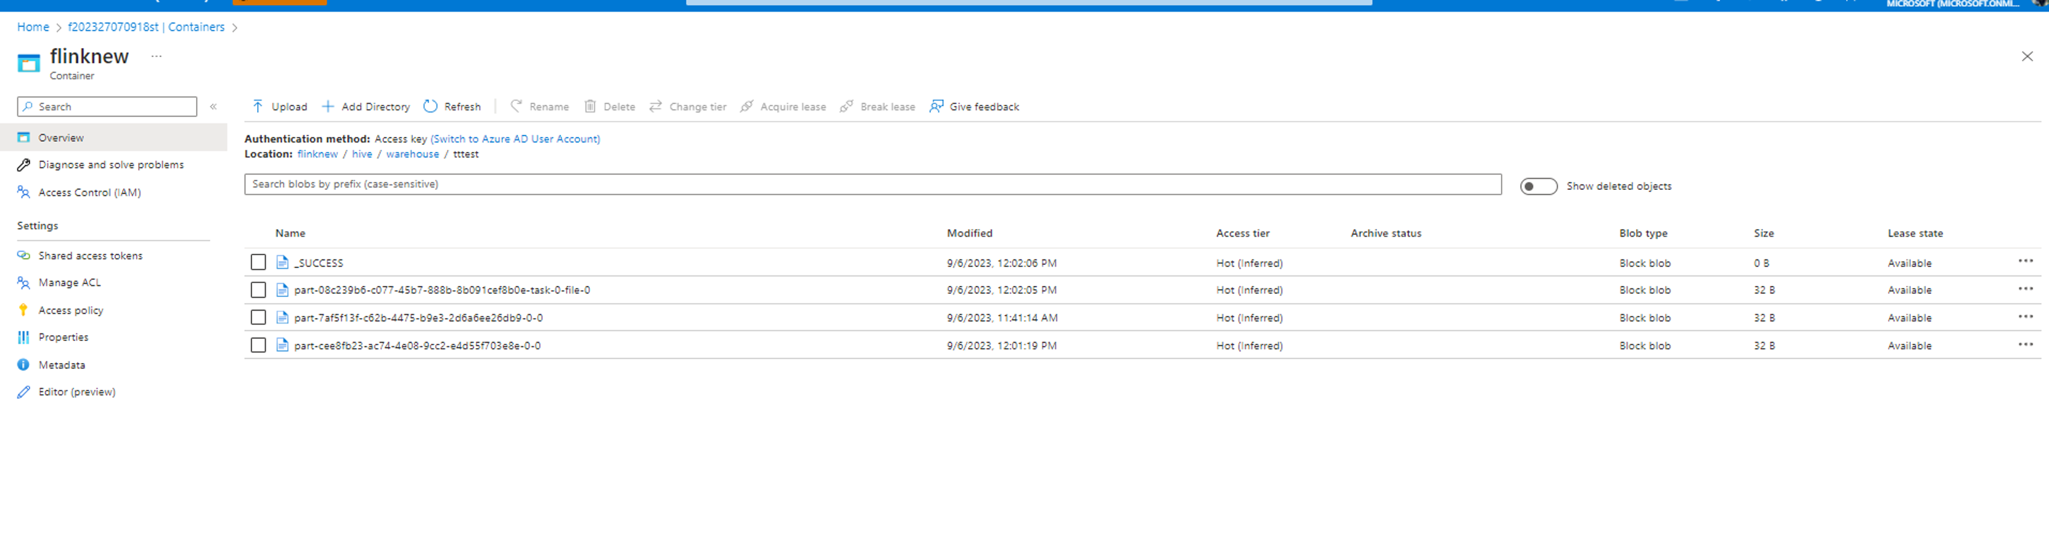The height and width of the screenshot is (554, 2049).
Task: Mark the part-cee8fb23 blob checkbox
Action: [258, 346]
